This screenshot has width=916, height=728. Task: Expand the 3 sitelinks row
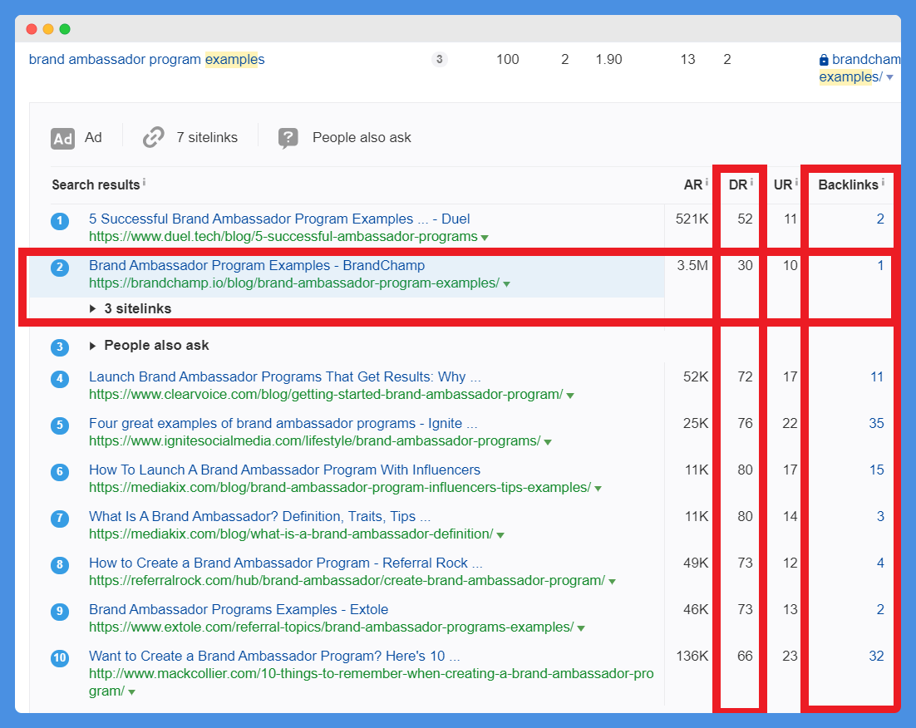pyautogui.click(x=131, y=308)
